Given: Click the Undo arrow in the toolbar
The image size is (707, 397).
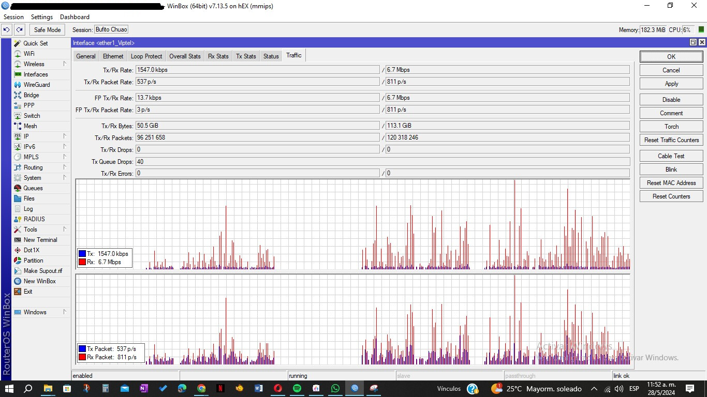Looking at the screenshot, I should click(7, 29).
